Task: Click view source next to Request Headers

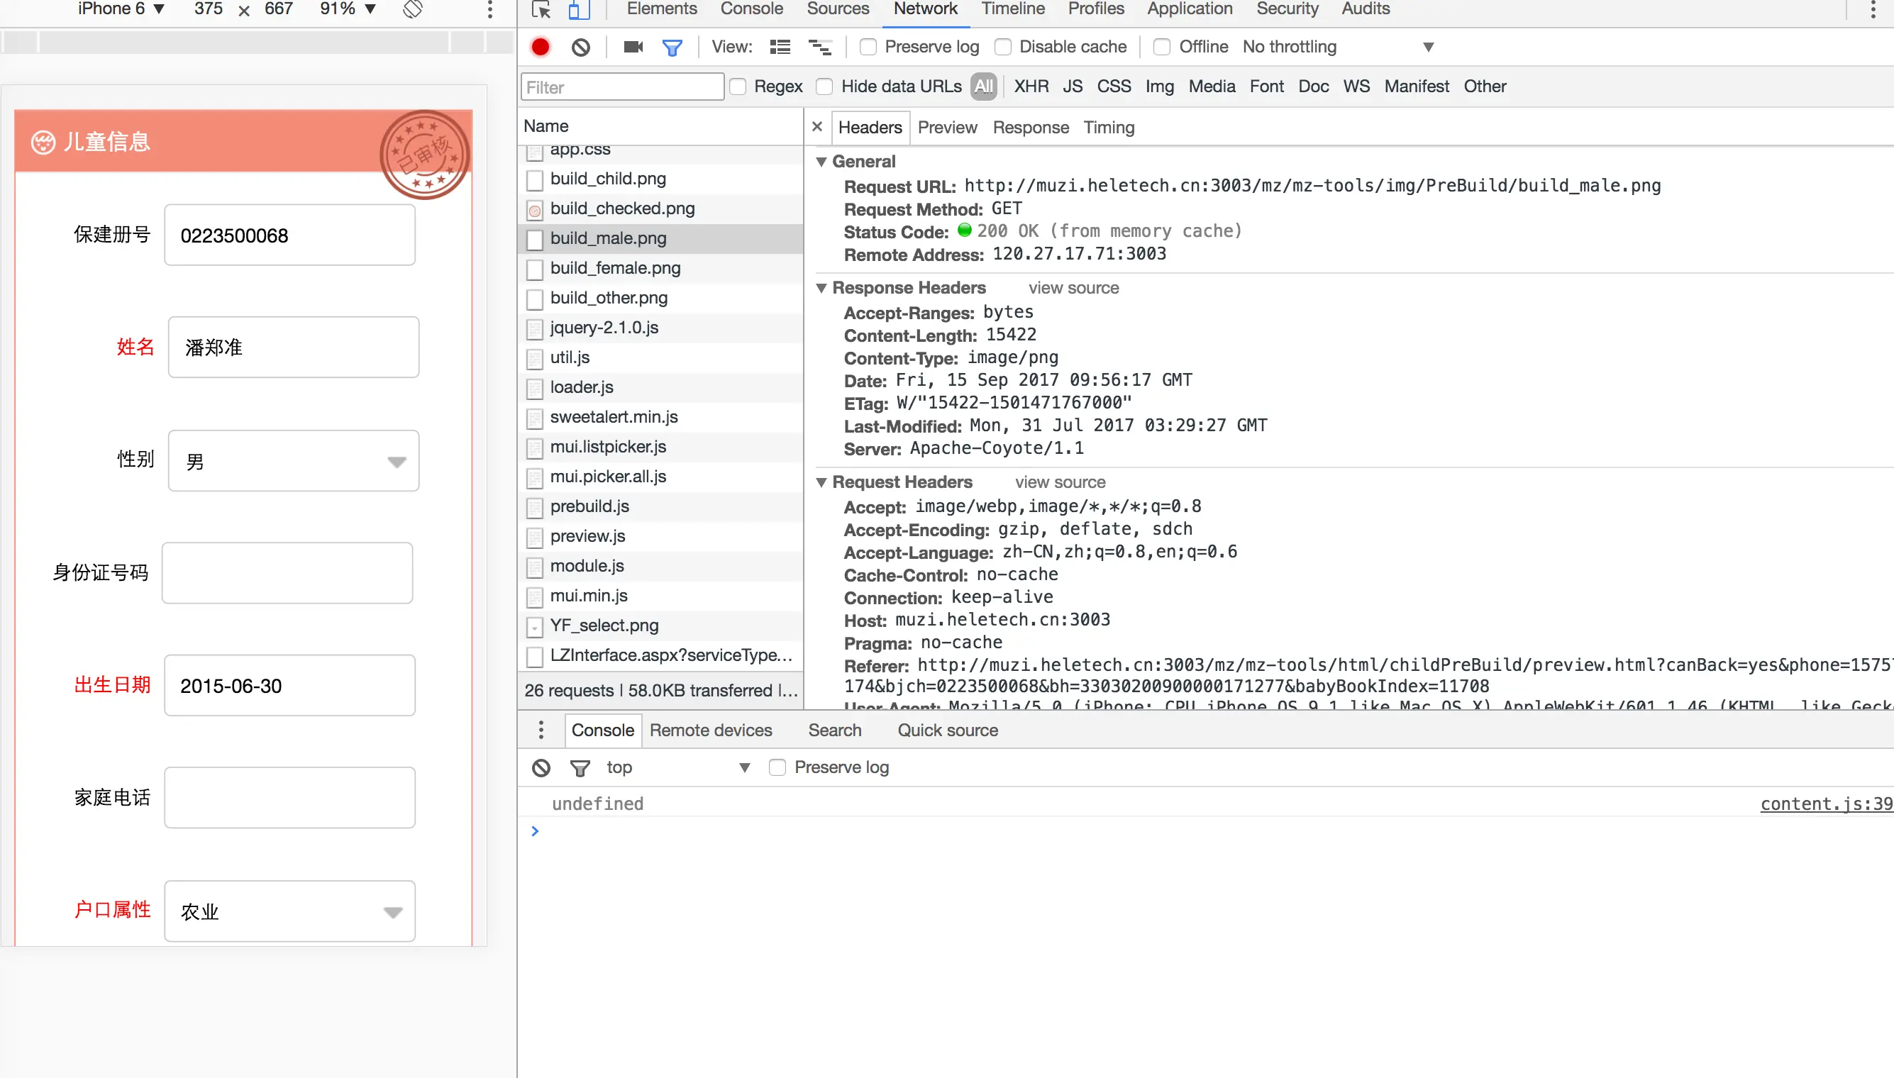Action: point(1060,482)
